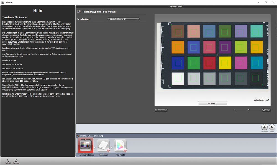Click the Startseite icon in the bottom bar
The width and height of the screenshot is (277, 165).
16,161
